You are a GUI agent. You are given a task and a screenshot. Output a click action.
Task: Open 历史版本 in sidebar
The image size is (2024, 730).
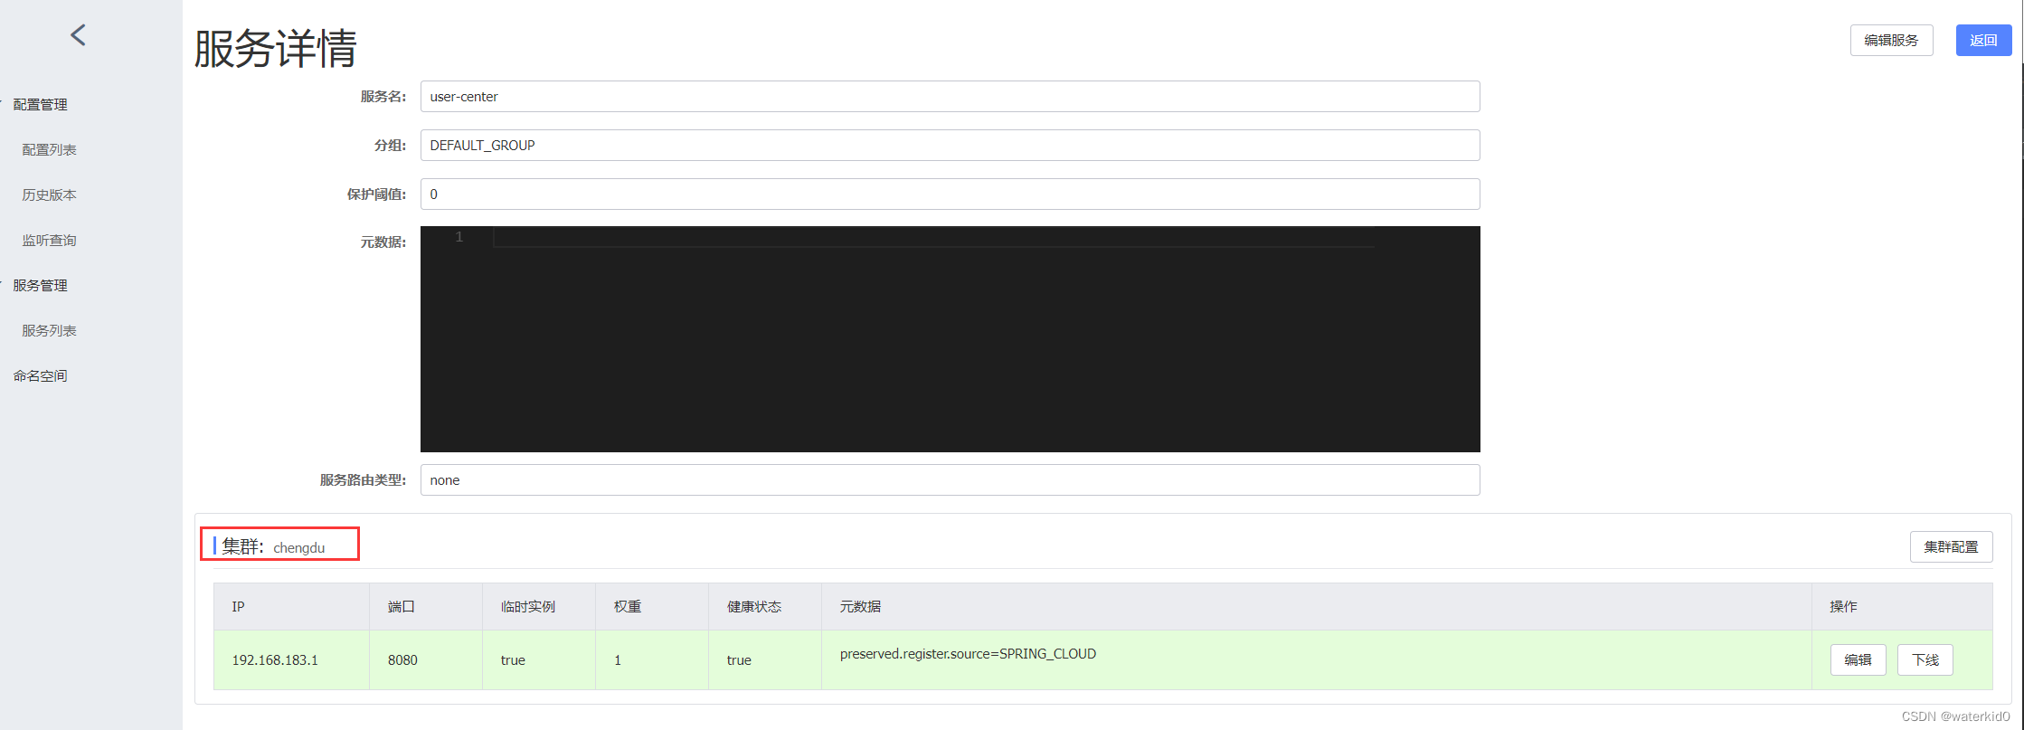pos(49,195)
